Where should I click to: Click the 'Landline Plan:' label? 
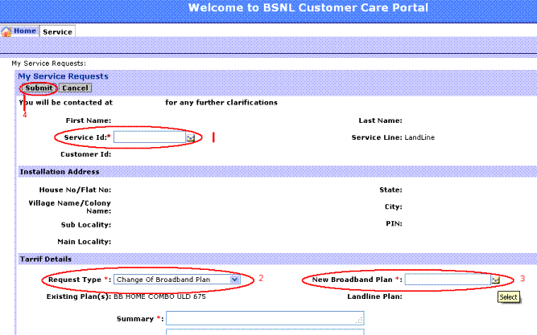[374, 296]
